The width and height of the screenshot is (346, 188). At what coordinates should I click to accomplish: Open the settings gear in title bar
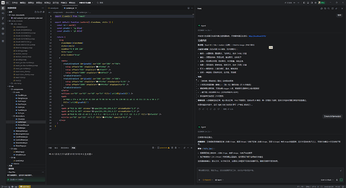click(x=315, y=3)
